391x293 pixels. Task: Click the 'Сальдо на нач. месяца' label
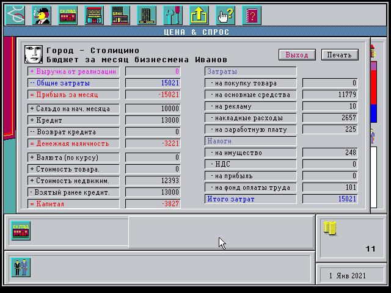pos(73,109)
